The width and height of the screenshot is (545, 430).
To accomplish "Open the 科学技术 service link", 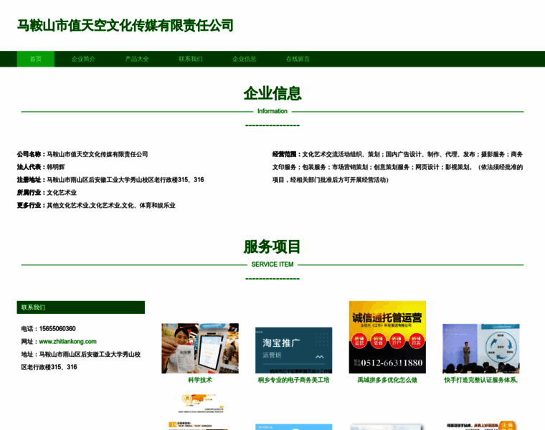I will 200,380.
